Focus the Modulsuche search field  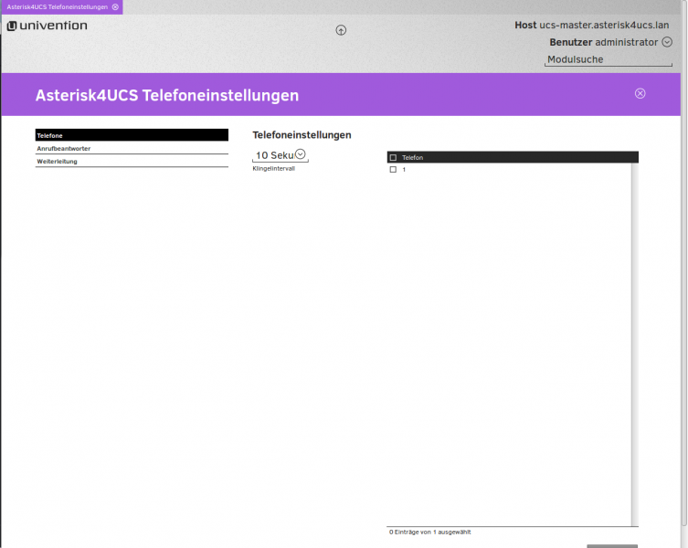pos(609,59)
